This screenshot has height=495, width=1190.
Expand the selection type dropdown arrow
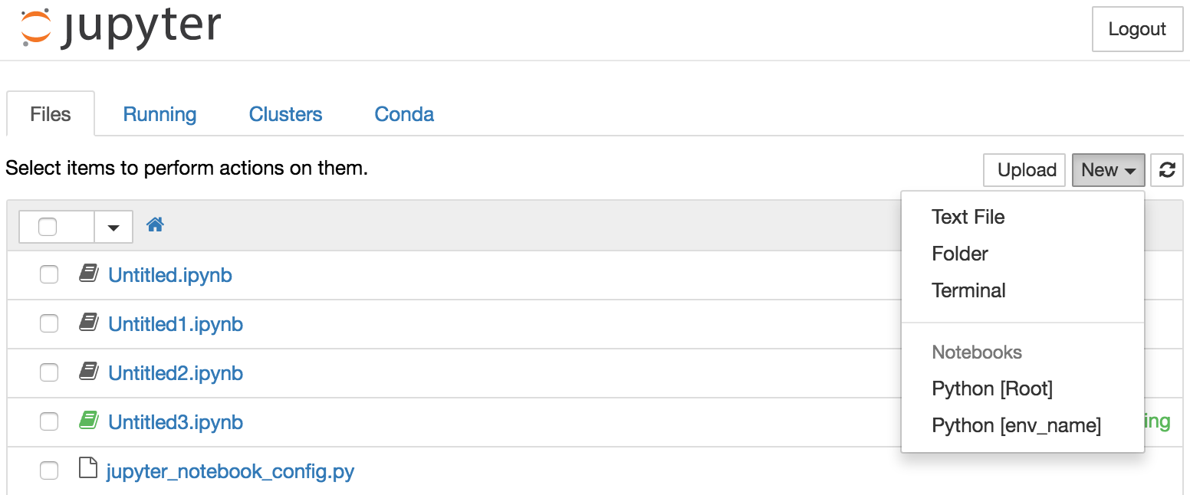[x=113, y=228]
